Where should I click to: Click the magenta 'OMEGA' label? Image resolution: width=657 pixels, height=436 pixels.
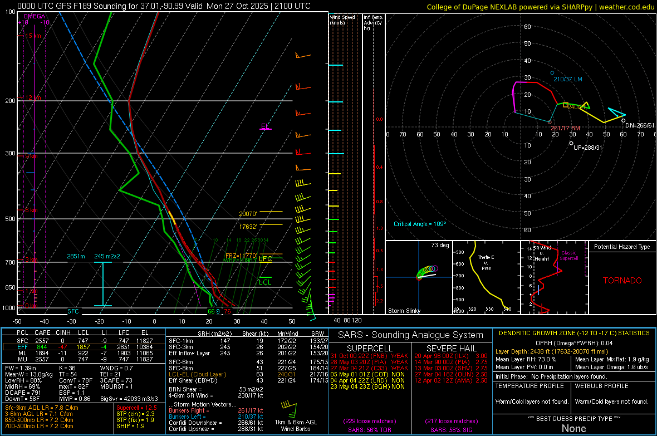click(34, 16)
